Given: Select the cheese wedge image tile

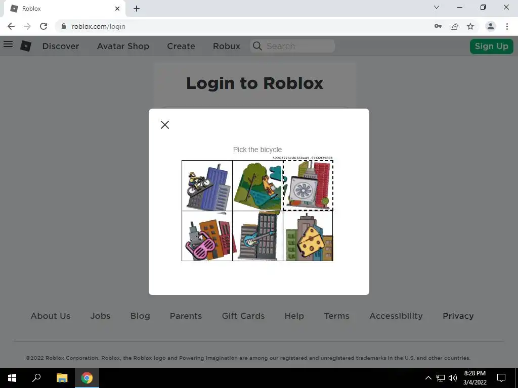Looking at the screenshot, I should click(308, 236).
